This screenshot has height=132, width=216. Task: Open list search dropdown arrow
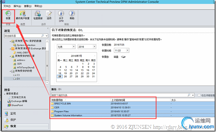click(193, 95)
